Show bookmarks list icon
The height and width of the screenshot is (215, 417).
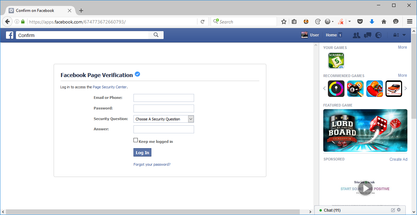[294, 21]
